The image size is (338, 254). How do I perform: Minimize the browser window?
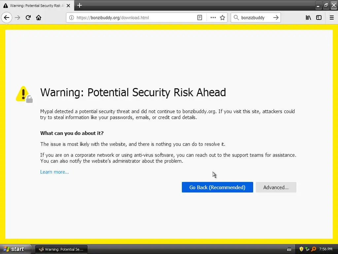pyautogui.click(x=318, y=6)
